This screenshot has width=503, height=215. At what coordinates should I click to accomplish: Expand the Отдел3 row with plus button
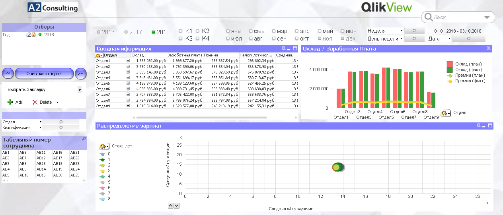click(x=128, y=72)
